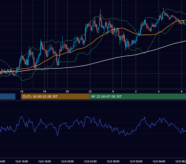Click the hour label 0 on price chart axis
The image size is (186, 164).
[x=113, y=92]
